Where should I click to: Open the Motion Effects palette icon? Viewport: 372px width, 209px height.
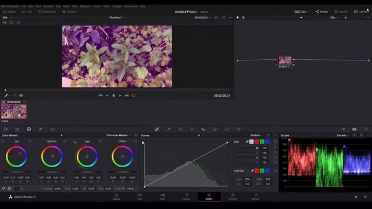(52, 129)
